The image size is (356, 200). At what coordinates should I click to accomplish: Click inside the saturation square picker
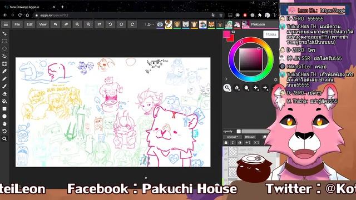(251, 59)
